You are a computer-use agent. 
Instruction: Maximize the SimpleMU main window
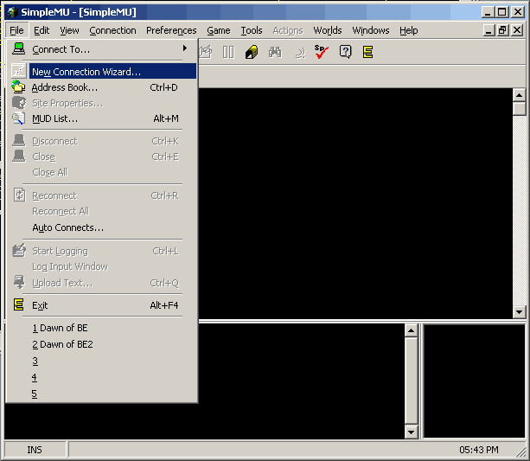coord(502,12)
